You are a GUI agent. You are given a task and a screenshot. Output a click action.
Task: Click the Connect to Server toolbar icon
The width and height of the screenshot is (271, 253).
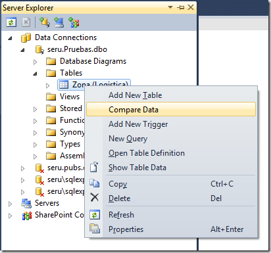[x=59, y=22]
